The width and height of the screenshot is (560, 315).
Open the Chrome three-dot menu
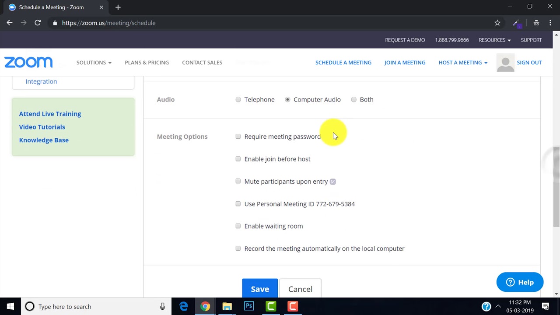(x=550, y=23)
